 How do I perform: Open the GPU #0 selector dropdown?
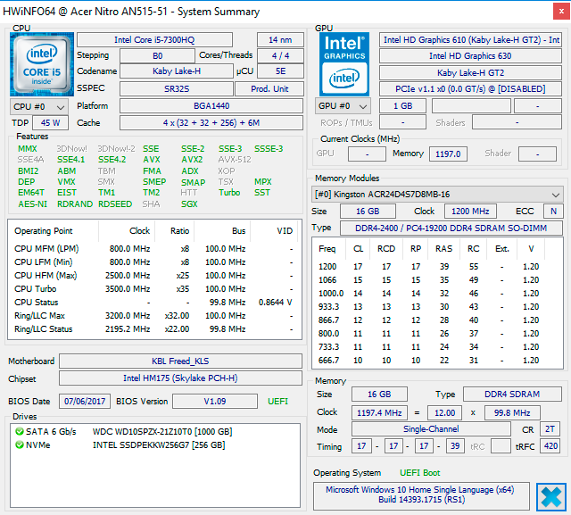(x=343, y=106)
